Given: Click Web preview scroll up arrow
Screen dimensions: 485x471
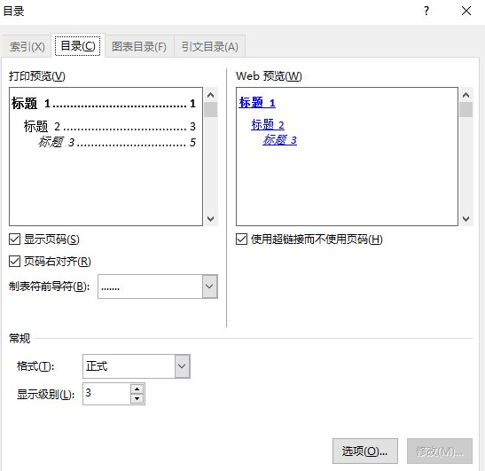Looking at the screenshot, I should click(465, 95).
